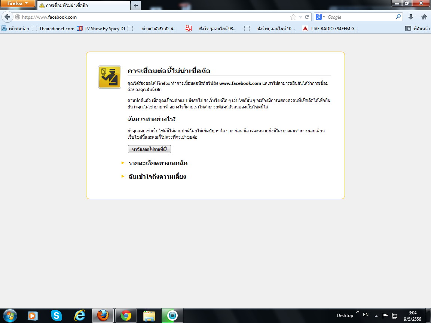Select the untrusted connection warning tab
The width and height of the screenshot is (431, 323).
pyautogui.click(x=83, y=6)
